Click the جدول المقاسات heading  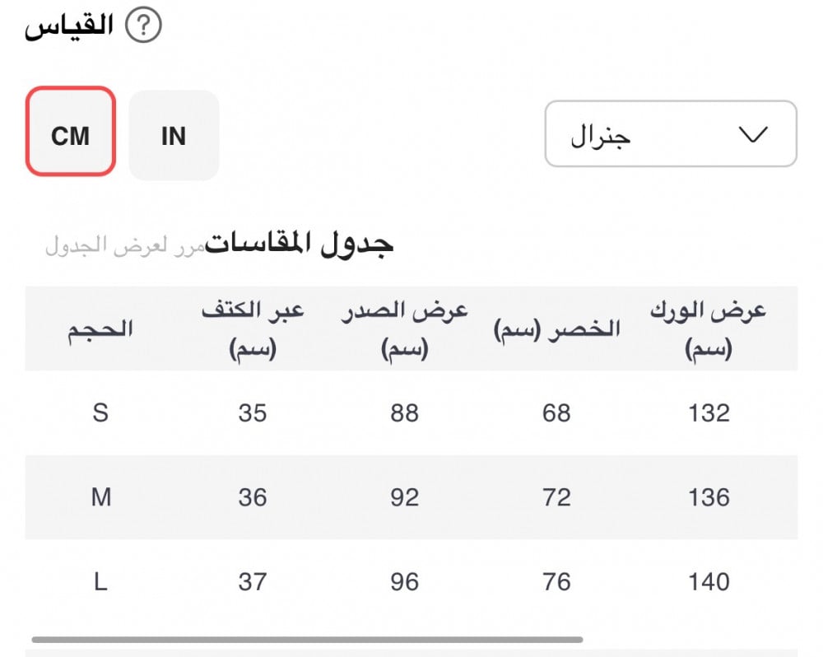300,245
